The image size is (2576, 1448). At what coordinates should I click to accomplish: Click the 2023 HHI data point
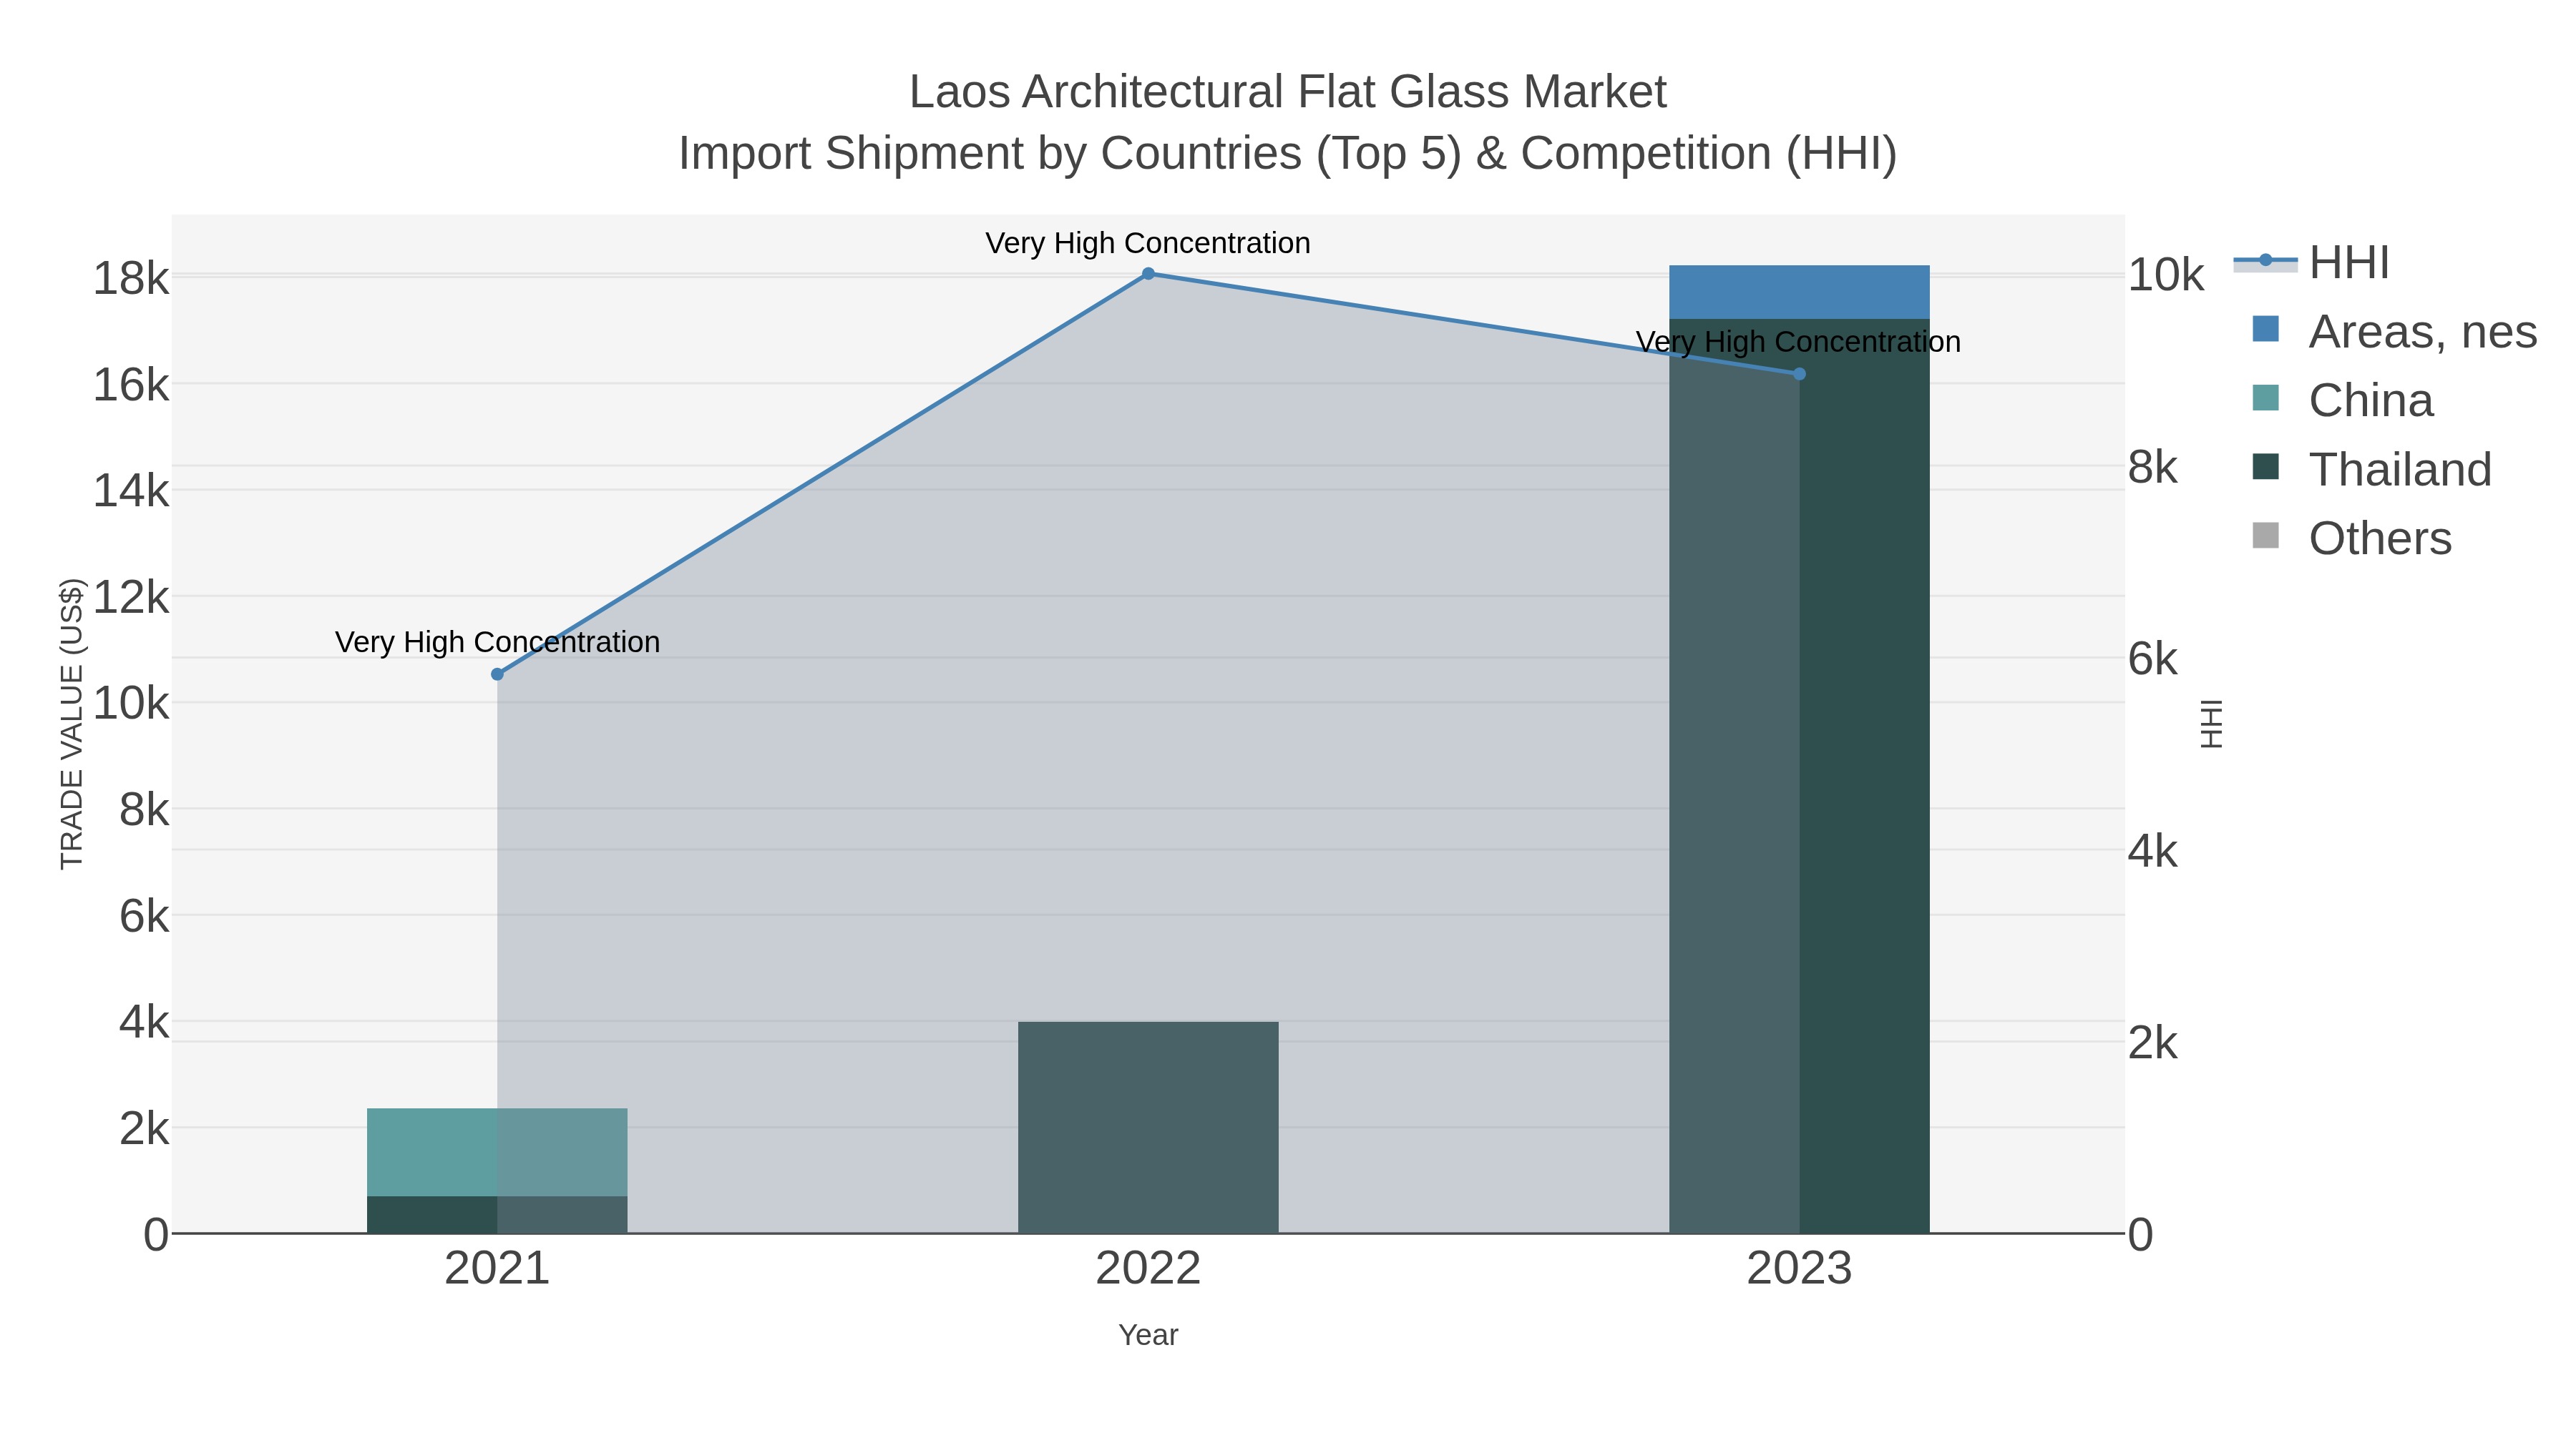pos(1799,374)
